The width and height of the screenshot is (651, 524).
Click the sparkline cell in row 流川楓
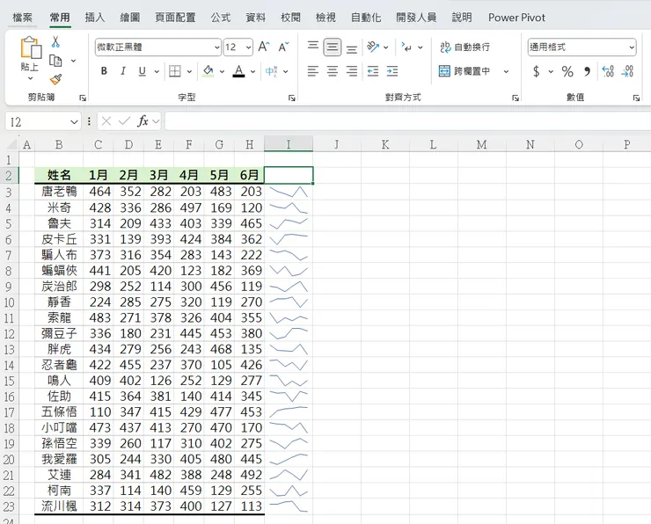(x=289, y=506)
